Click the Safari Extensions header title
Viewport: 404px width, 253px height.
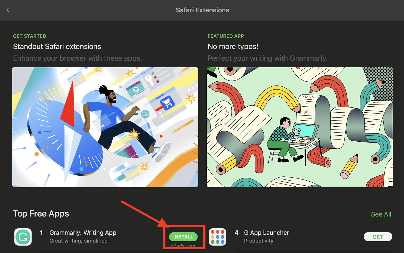202,10
